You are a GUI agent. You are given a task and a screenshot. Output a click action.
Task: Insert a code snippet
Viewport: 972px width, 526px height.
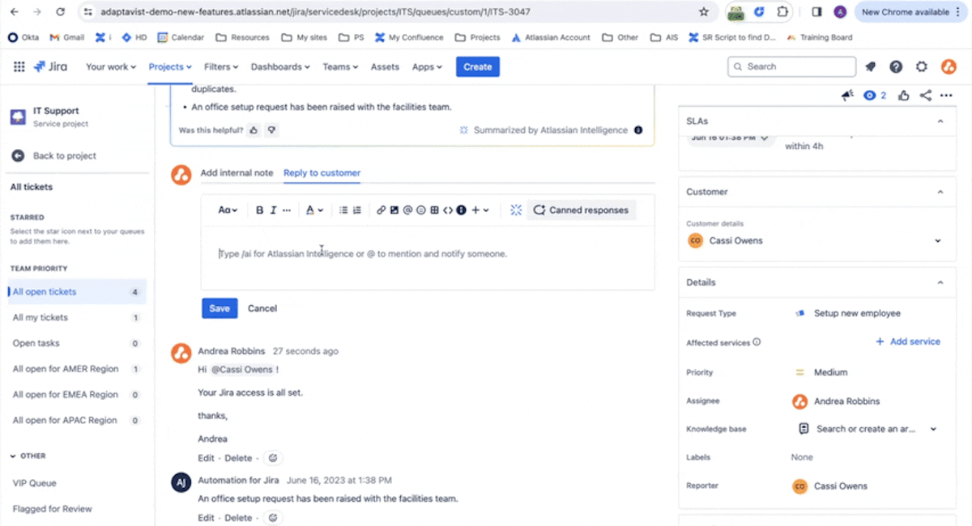click(x=447, y=210)
